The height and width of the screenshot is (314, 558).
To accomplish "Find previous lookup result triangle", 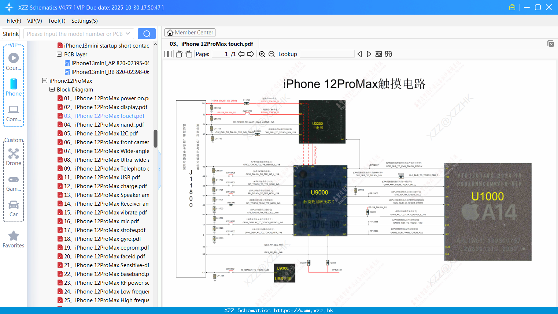I will pos(359,54).
